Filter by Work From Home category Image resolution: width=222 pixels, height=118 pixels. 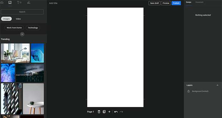14,28
